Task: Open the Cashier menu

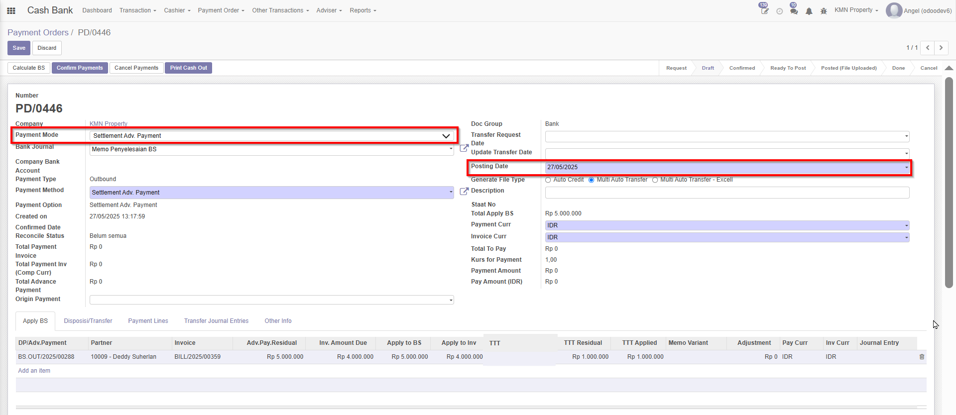Action: tap(177, 10)
